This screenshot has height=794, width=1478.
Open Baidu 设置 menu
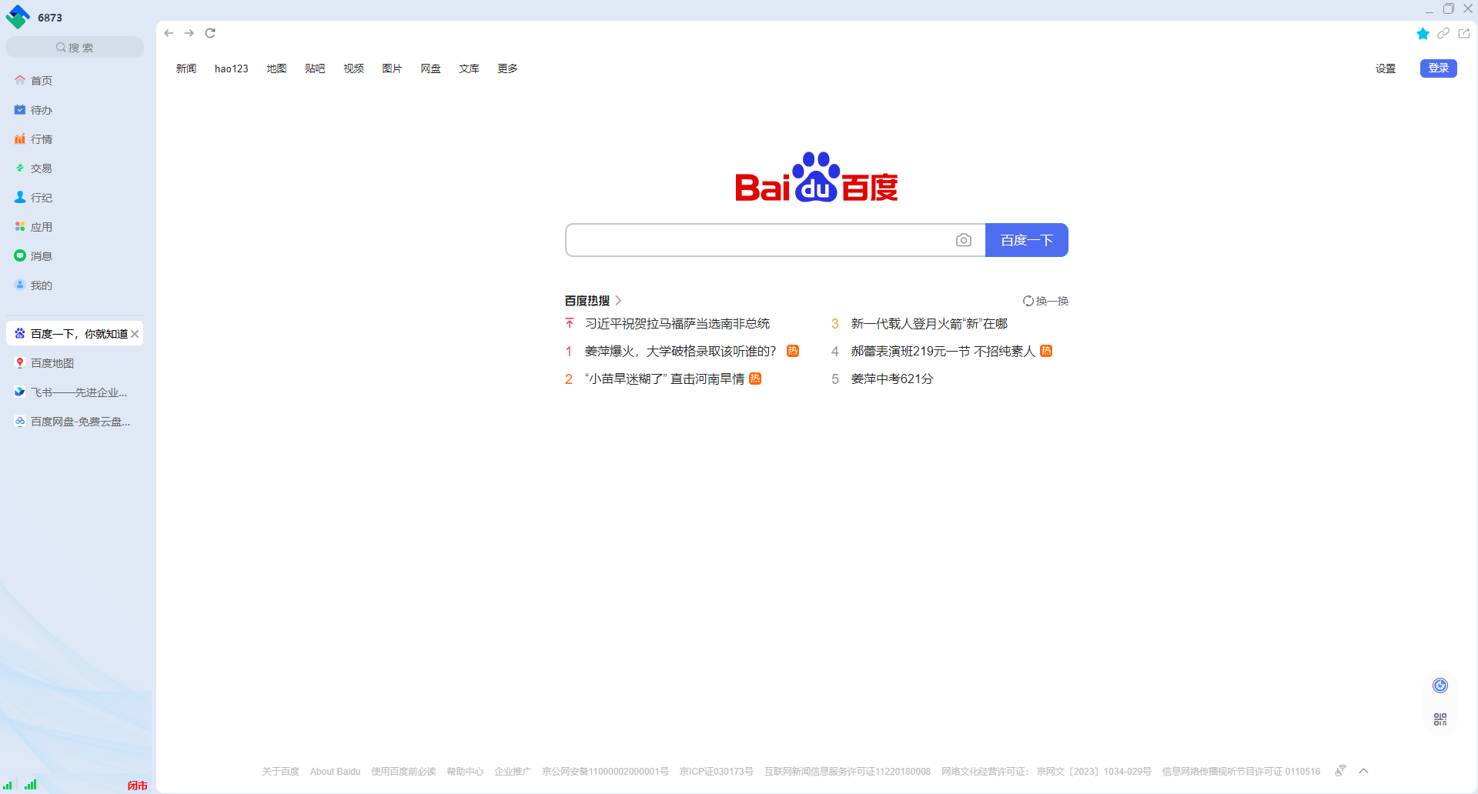[x=1386, y=68]
